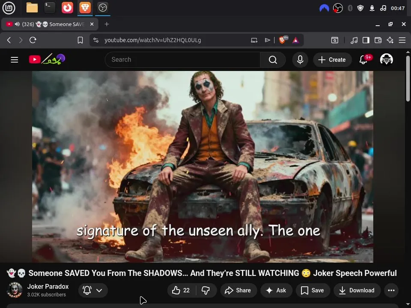Viewport: 411px width, 308px height.
Task: Toggle the browser sidebar panel
Action: [366, 40]
